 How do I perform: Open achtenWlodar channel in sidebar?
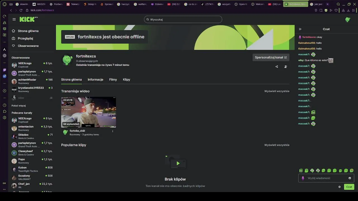click(32, 81)
